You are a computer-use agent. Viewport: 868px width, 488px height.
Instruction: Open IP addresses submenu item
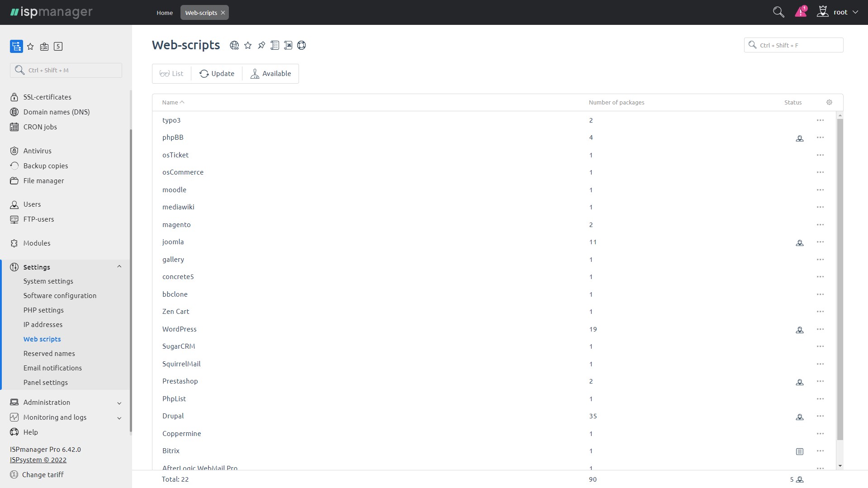pos(43,325)
